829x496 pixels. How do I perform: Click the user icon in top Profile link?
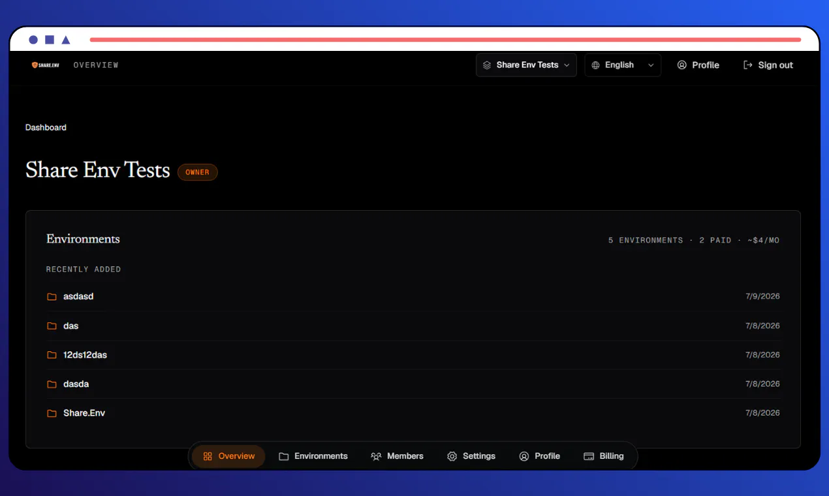[682, 65]
